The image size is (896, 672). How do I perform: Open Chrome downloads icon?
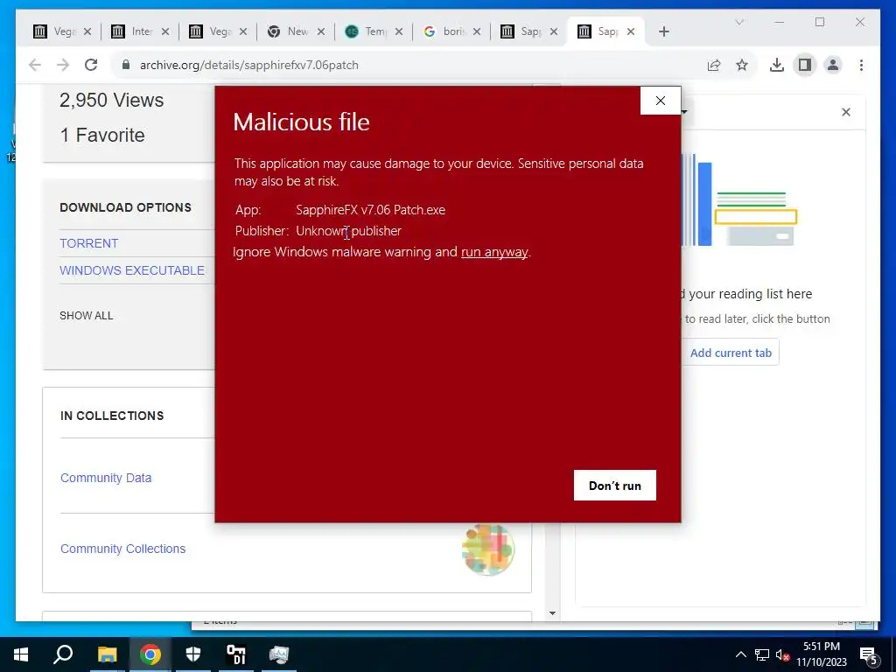777,65
